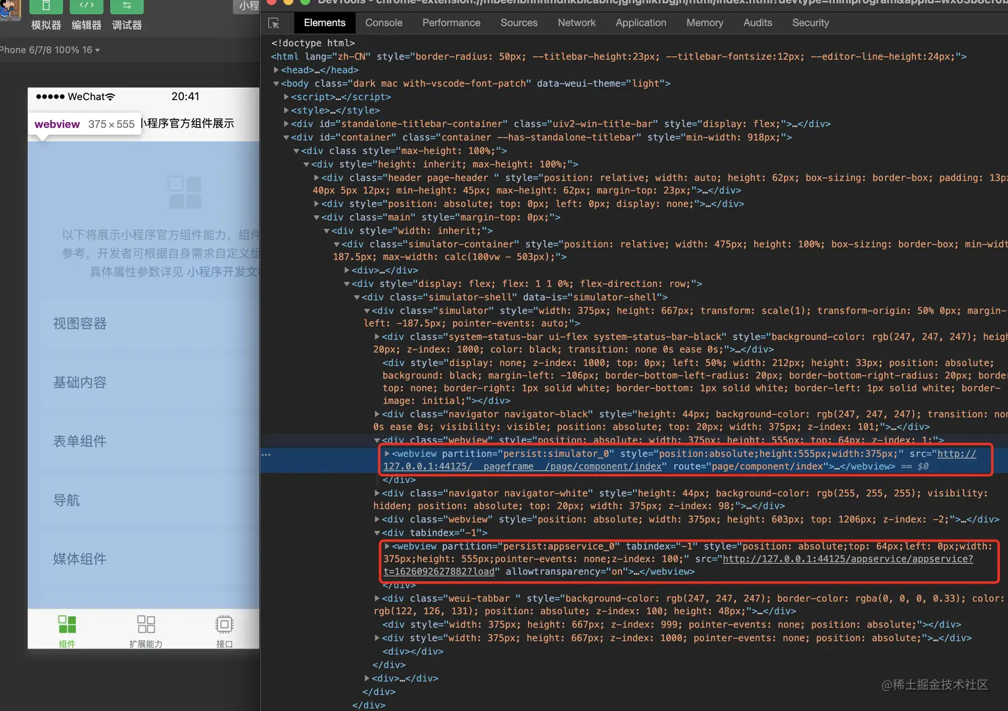Collapse the simulator-shell div node
Viewport: 1008px width, 711px height.
(x=357, y=297)
